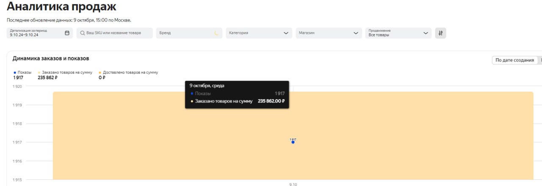
Task: Click the Аналитика продаж heading
Action: 61,7
